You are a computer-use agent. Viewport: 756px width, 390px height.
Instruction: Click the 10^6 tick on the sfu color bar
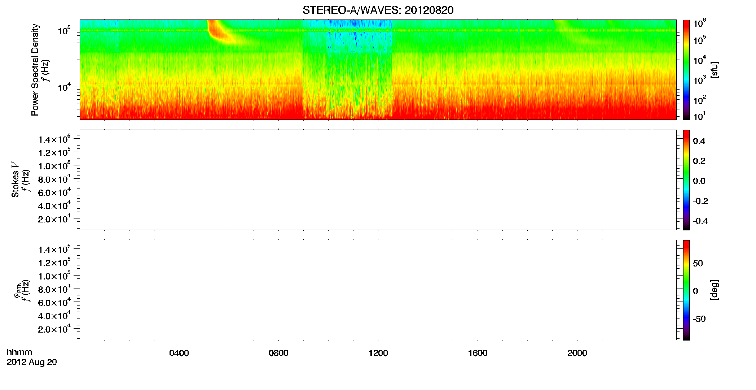699,23
